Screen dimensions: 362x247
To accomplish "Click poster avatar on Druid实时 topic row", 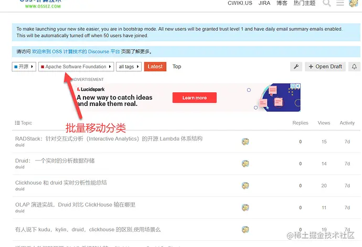I will point(245,164).
